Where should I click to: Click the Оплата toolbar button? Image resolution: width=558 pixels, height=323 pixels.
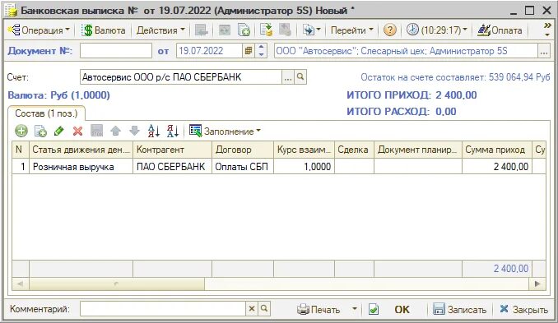coord(500,30)
